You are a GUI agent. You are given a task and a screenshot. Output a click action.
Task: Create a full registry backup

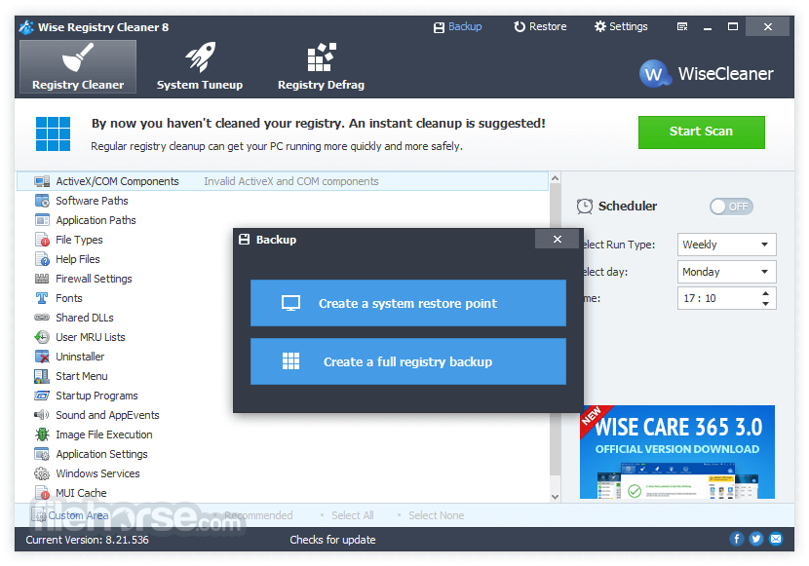(408, 361)
